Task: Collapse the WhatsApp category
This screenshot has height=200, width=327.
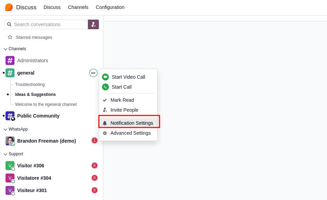Action: 6,129
